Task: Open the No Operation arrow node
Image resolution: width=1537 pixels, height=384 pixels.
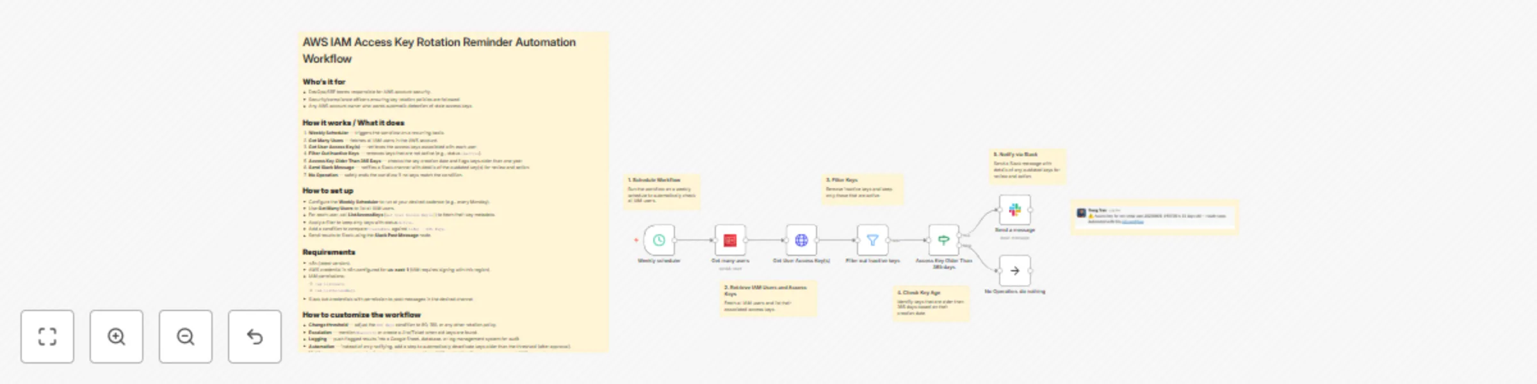Action: tap(1015, 271)
